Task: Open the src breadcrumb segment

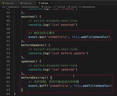Action: click(x=4, y=7)
